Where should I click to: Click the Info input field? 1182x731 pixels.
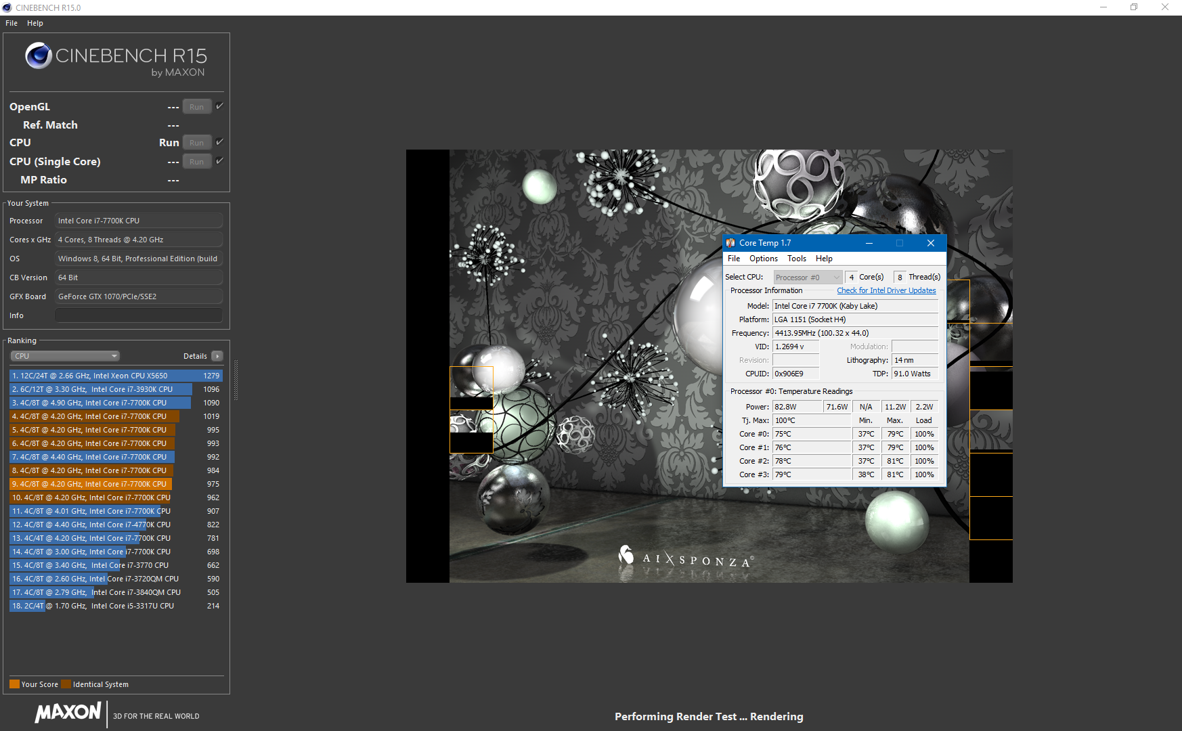(139, 315)
